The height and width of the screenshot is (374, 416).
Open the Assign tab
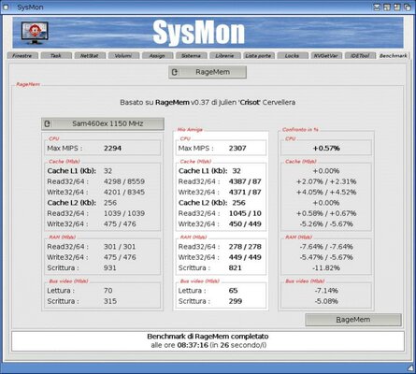tap(157, 55)
